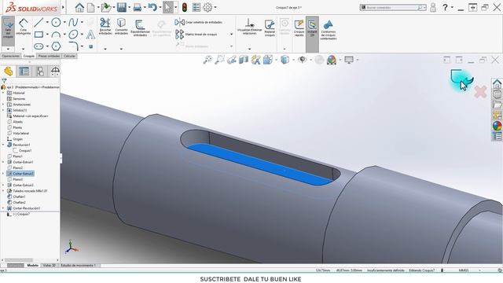Click Zoom to fit in view toolbar

pyautogui.click(x=207, y=60)
